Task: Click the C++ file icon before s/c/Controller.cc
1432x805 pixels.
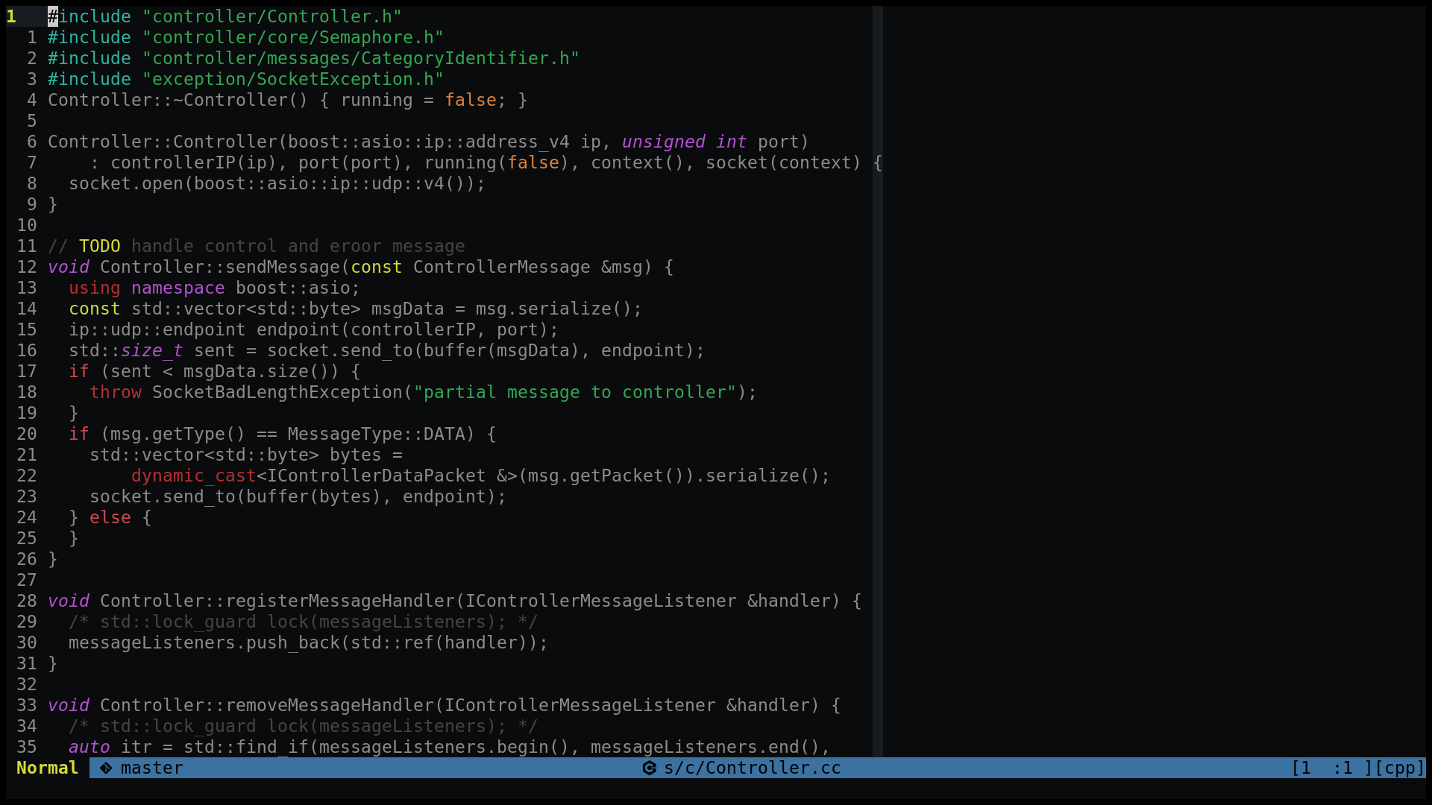Action: coord(649,768)
